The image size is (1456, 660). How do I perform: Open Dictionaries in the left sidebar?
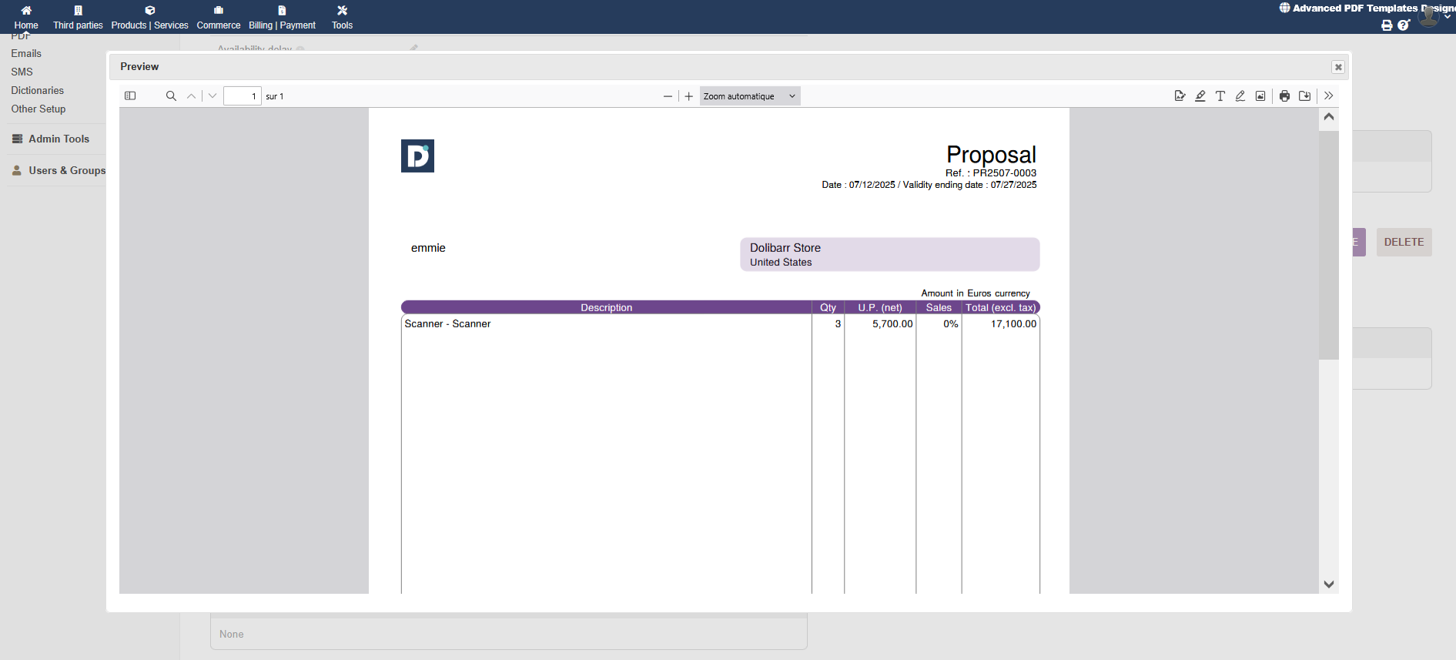(37, 91)
